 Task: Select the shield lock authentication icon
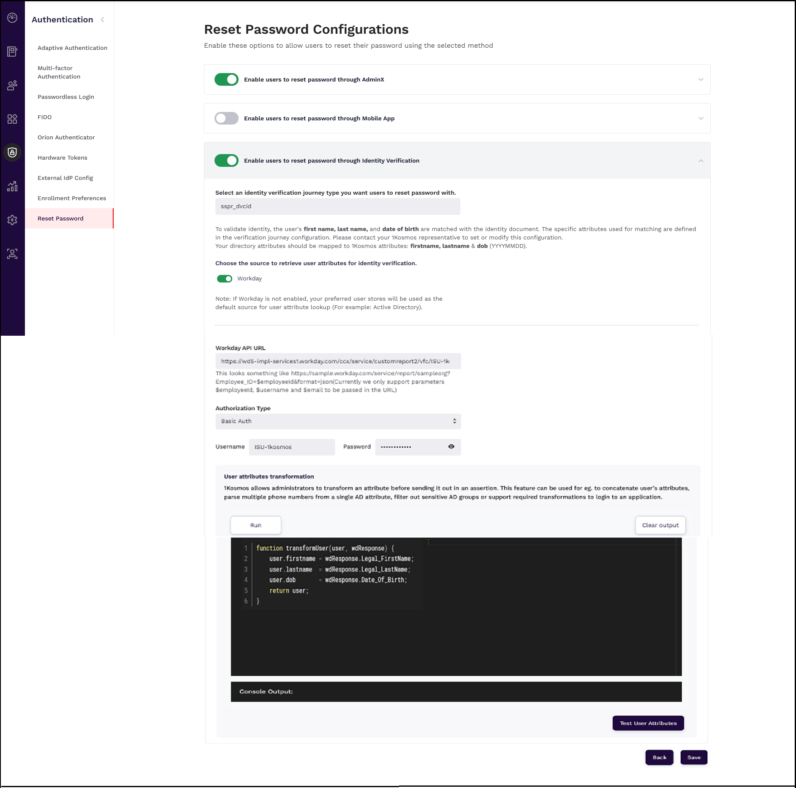pos(12,152)
